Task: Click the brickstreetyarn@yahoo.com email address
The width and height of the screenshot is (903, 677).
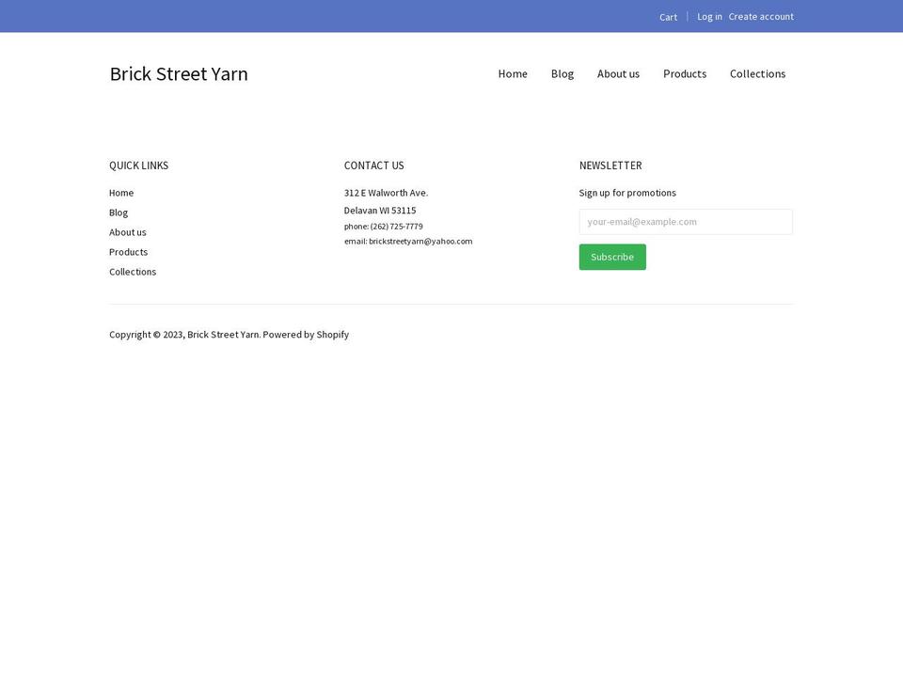Action: 420,241
